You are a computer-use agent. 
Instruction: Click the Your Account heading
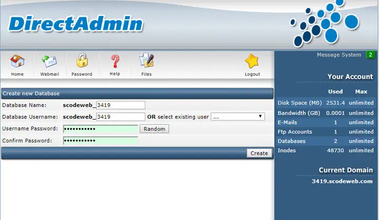tap(350, 77)
